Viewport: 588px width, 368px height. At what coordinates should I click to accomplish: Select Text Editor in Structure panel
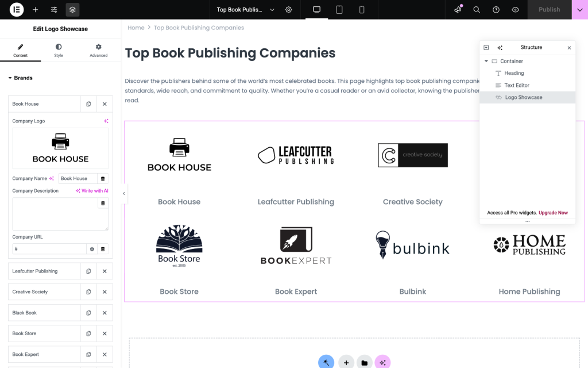528,85
